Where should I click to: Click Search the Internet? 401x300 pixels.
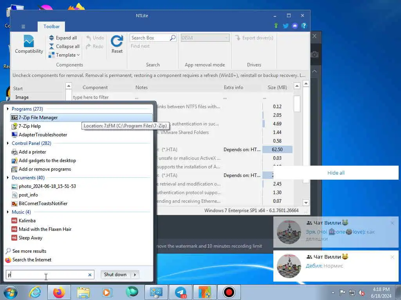pyautogui.click(x=28, y=260)
